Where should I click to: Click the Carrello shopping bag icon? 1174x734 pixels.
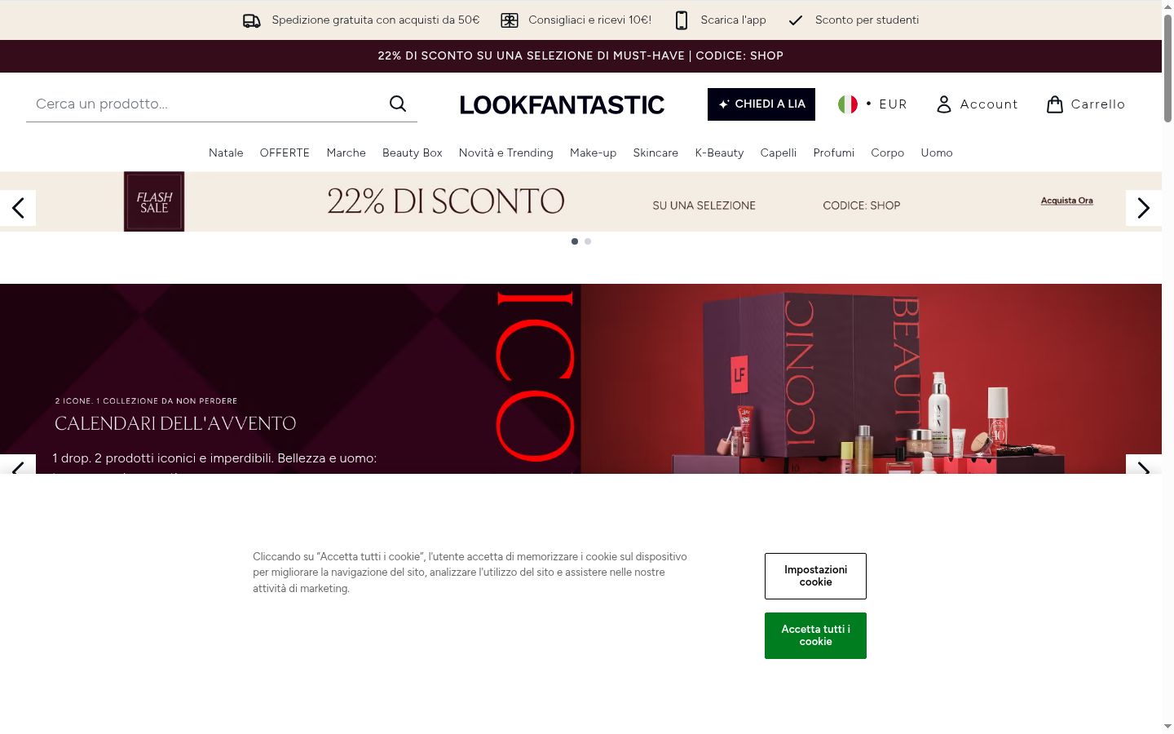tap(1055, 104)
